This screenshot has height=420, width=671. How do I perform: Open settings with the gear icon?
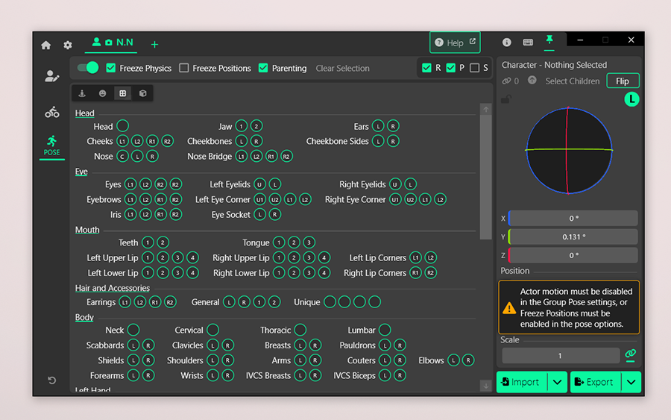(x=68, y=45)
